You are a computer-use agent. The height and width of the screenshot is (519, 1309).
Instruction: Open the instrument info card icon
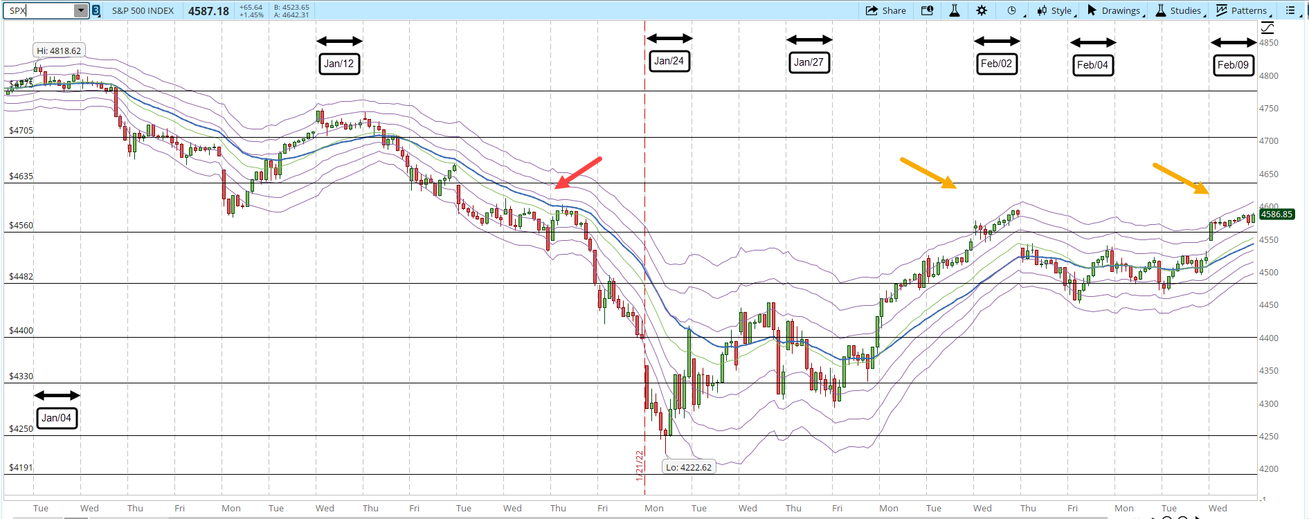tap(927, 10)
